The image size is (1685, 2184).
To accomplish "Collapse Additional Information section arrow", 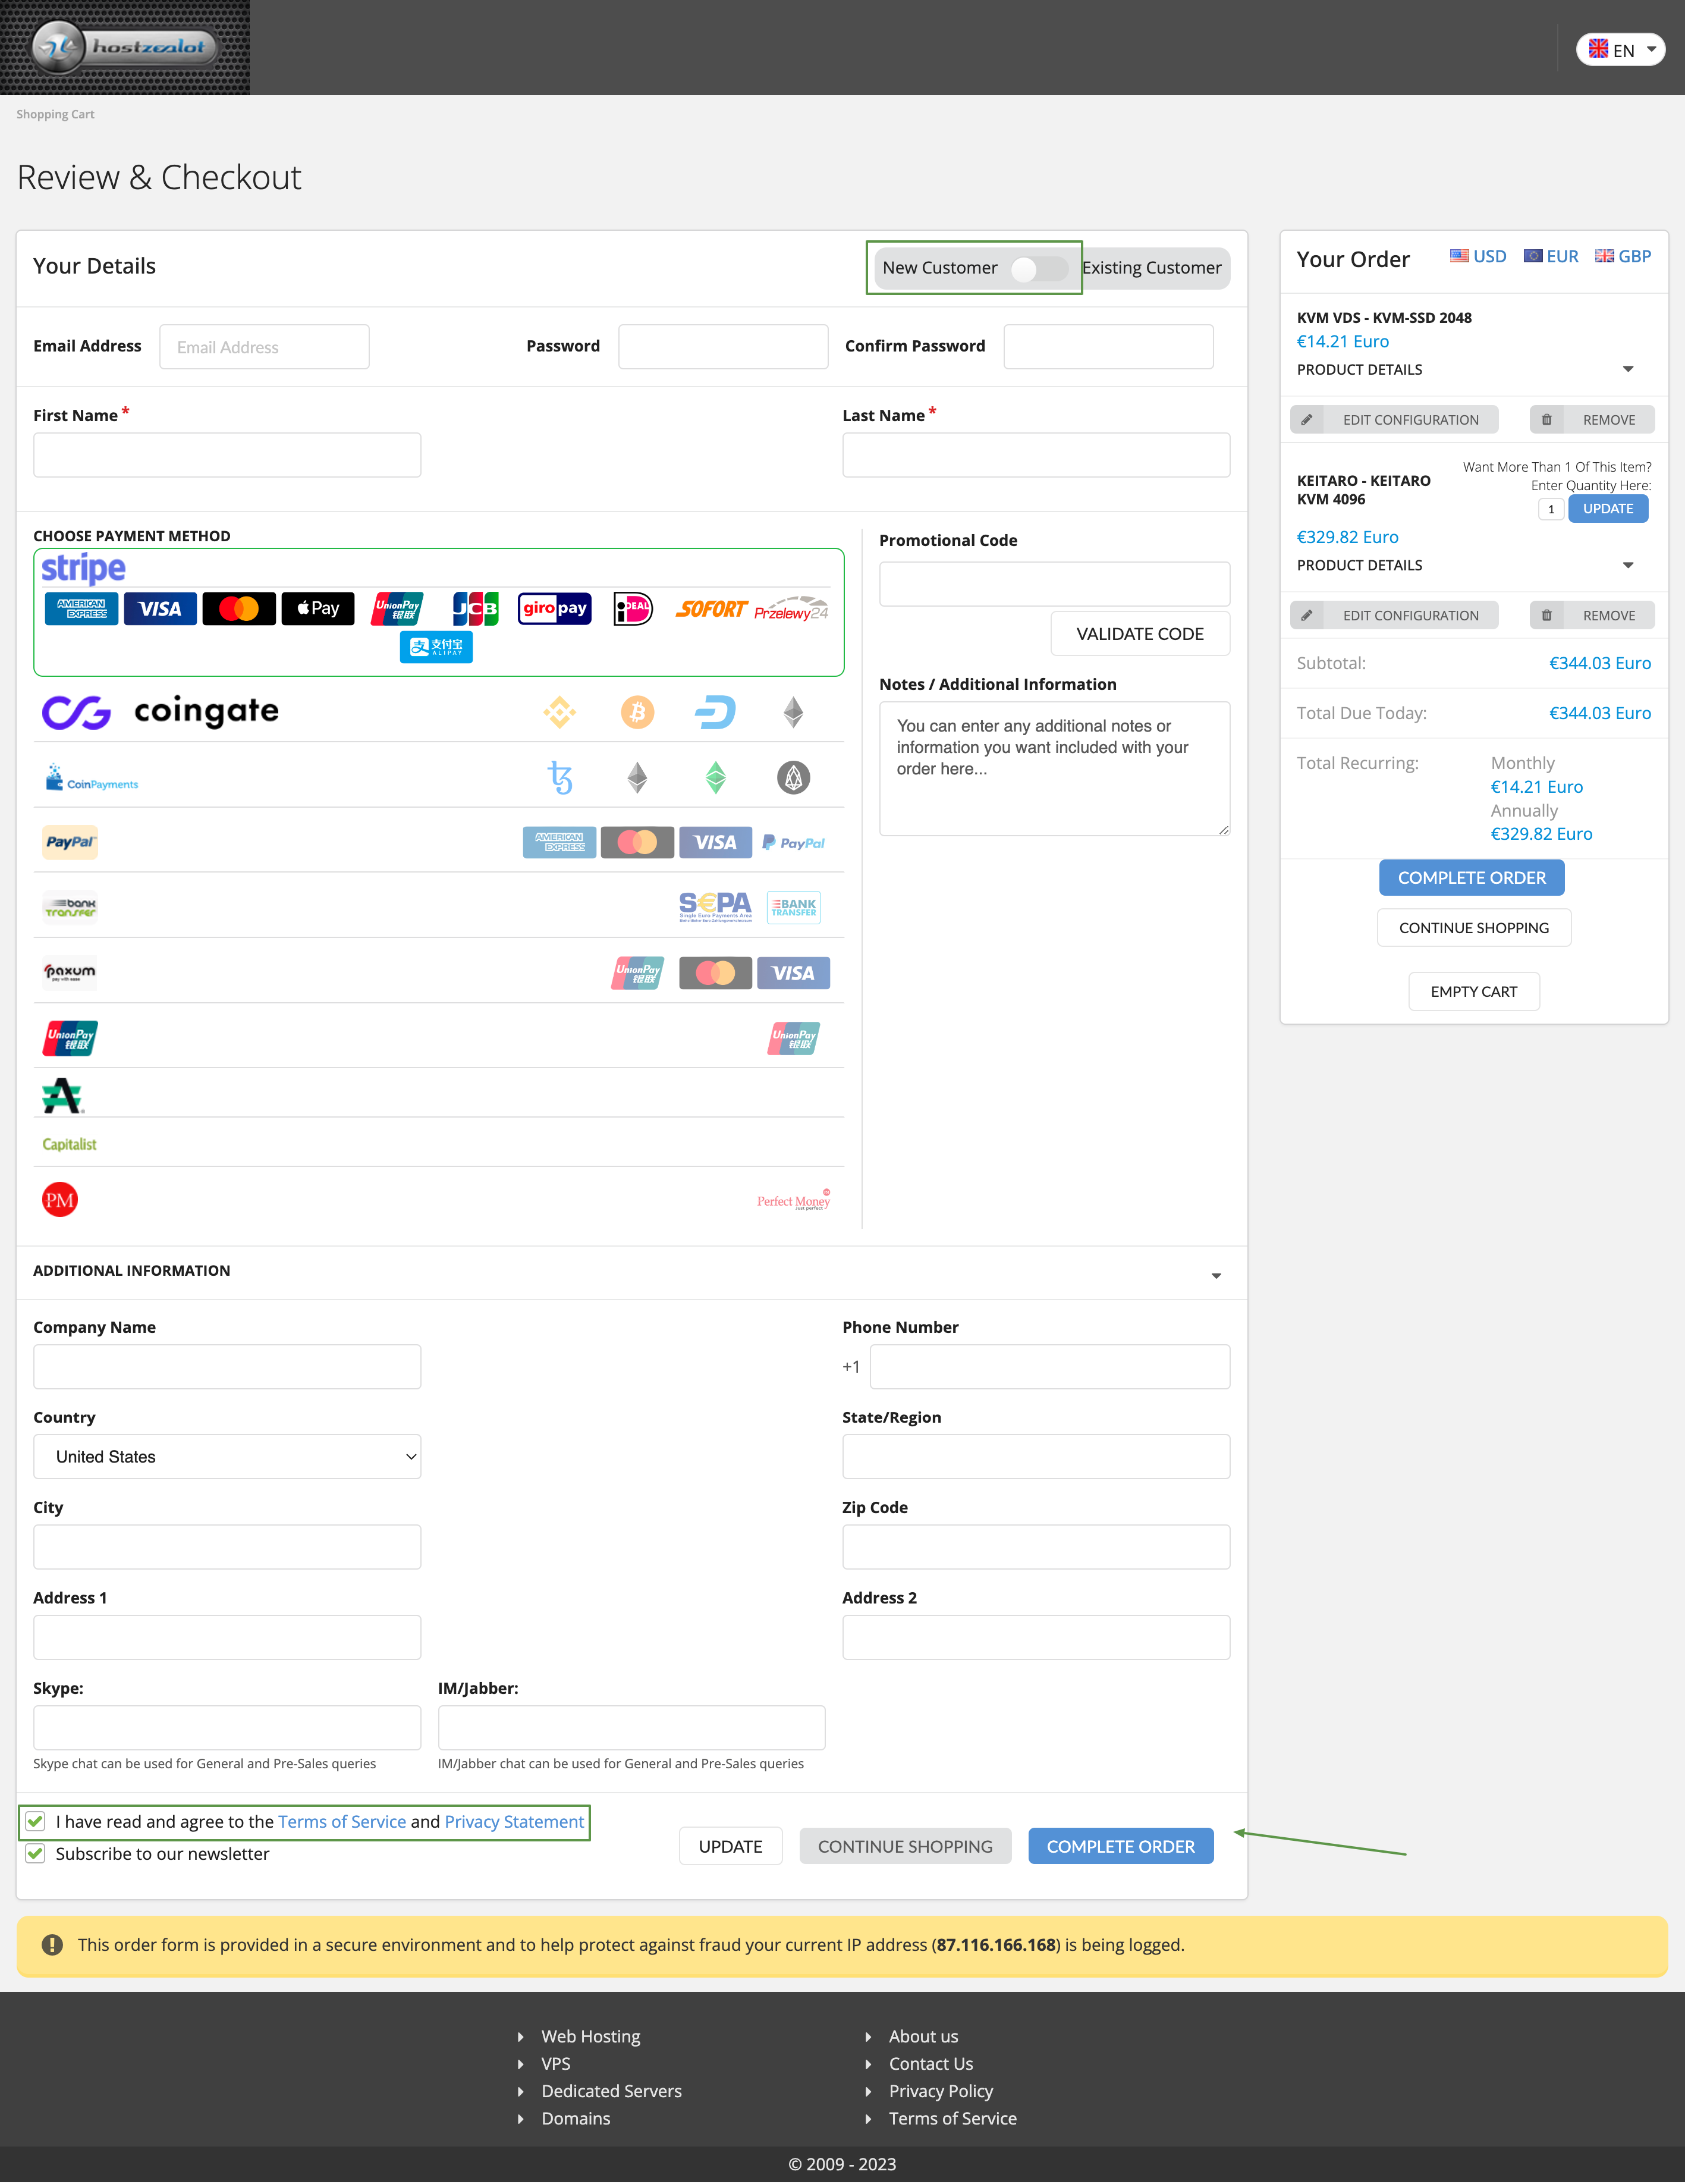I will pos(1216,1275).
